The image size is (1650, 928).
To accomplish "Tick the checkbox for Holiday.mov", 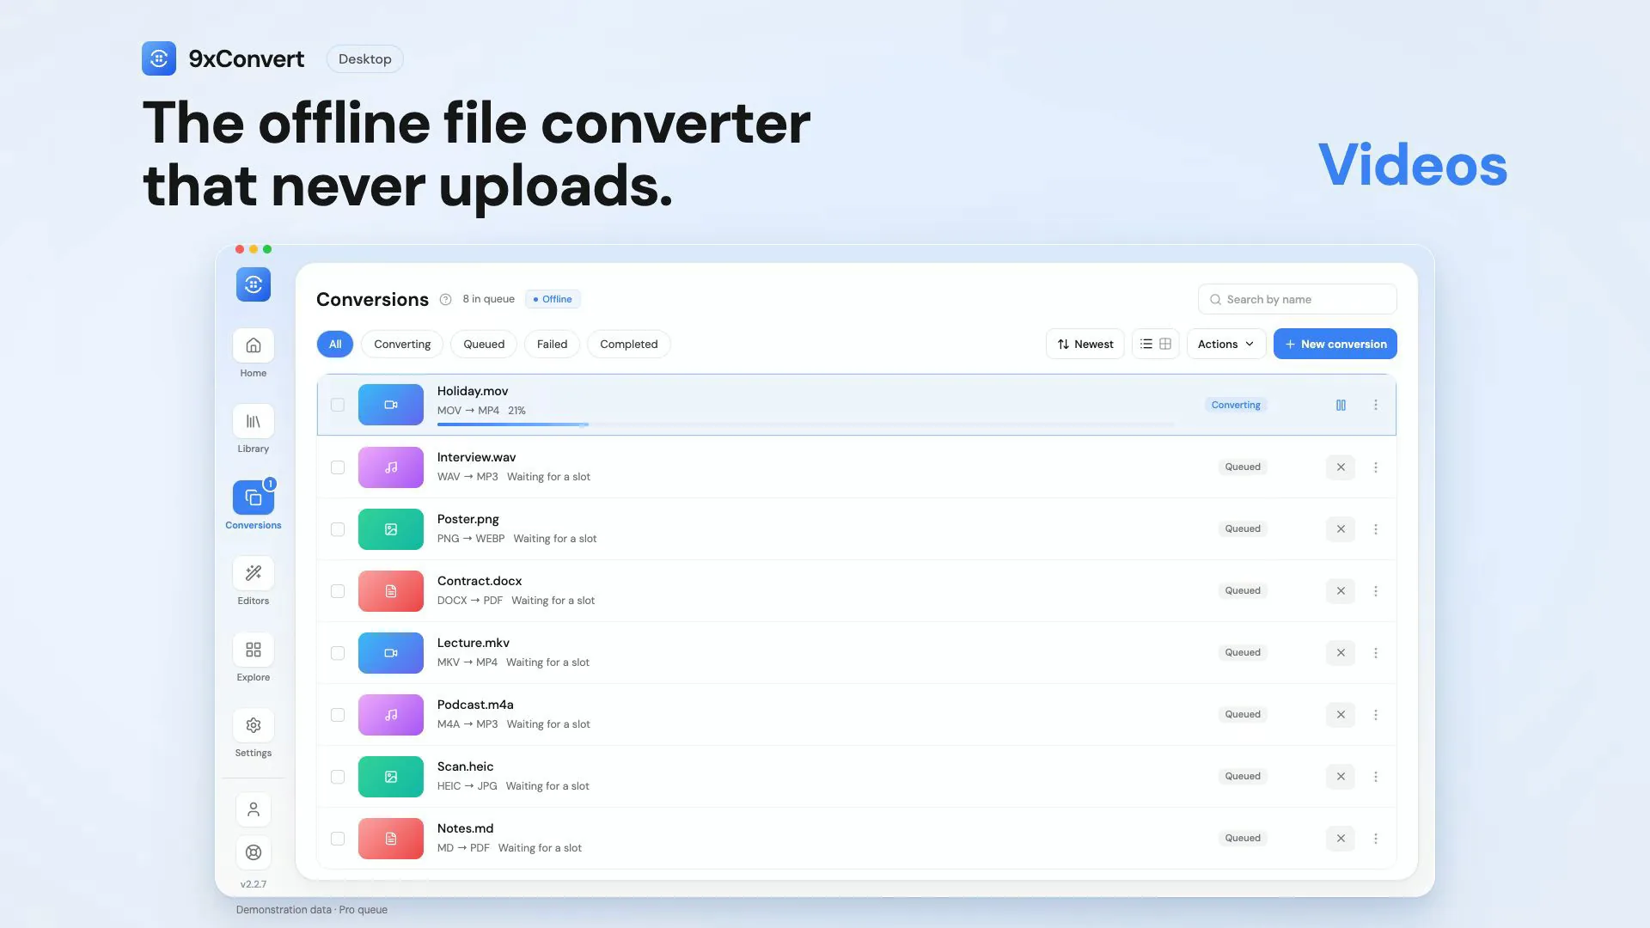I will click(x=338, y=405).
